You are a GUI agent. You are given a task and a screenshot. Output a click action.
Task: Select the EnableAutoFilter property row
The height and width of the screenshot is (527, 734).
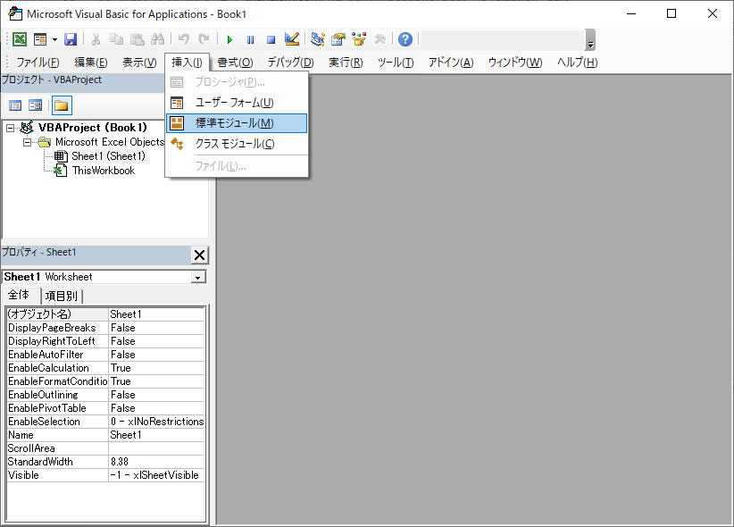click(105, 355)
